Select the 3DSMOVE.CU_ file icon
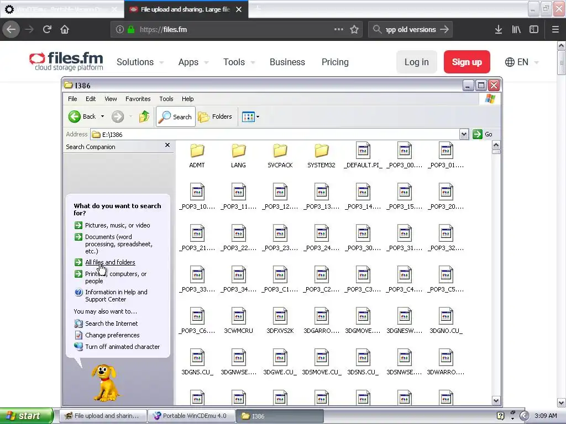The width and height of the screenshot is (566, 424). click(322, 357)
